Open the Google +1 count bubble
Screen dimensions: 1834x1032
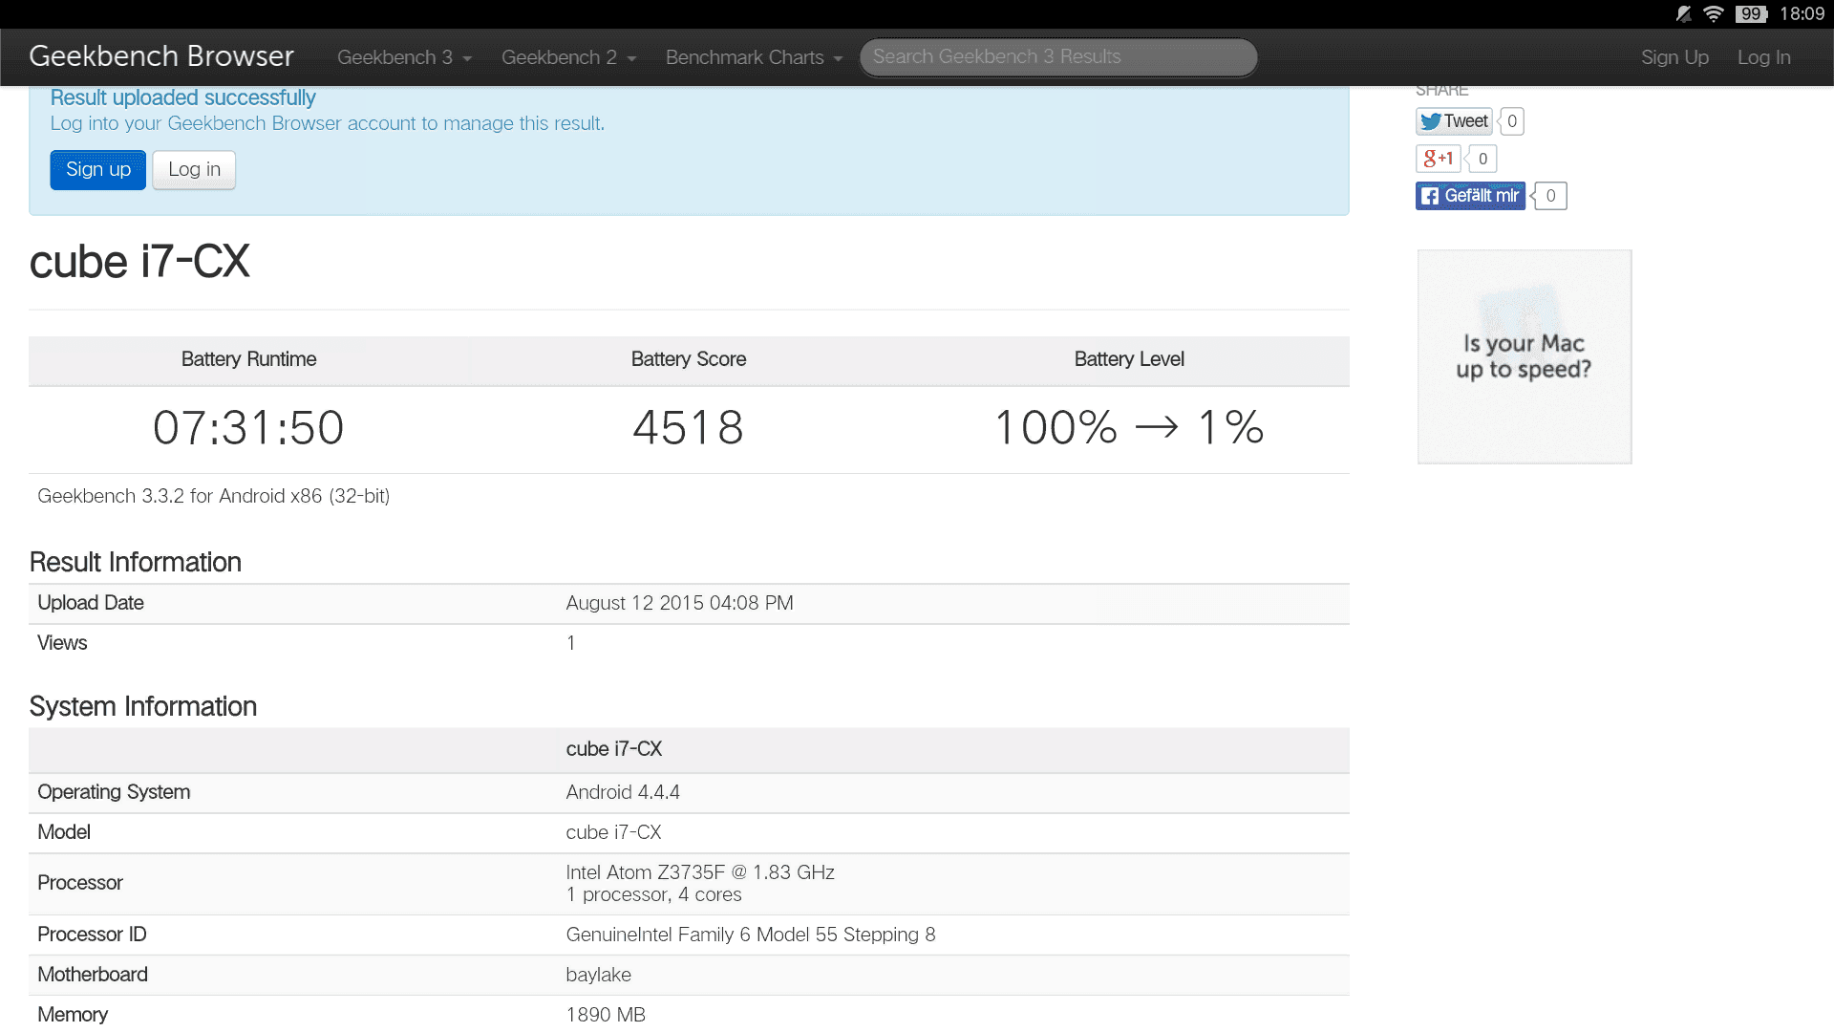click(x=1482, y=159)
